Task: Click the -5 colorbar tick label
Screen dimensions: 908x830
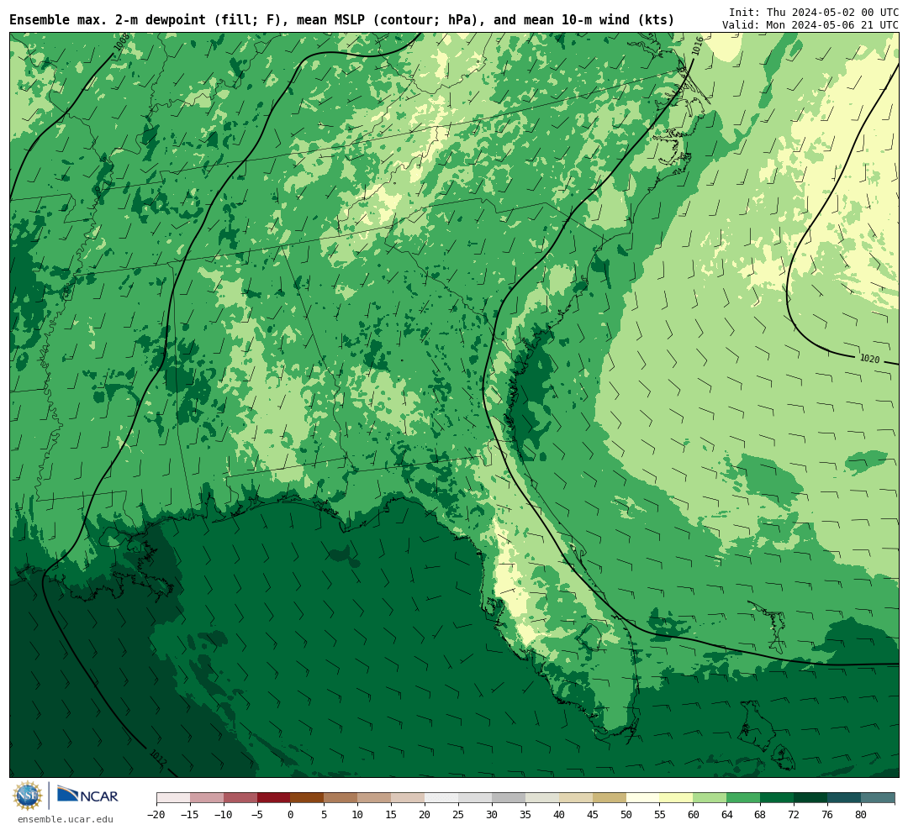Action: coord(257,815)
